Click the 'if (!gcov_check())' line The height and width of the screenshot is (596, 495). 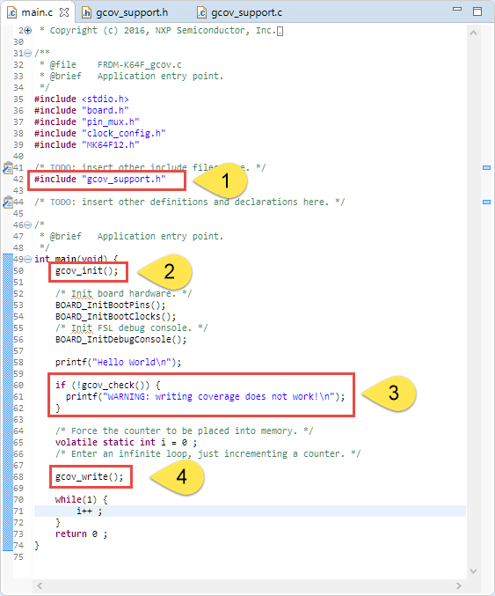(108, 385)
